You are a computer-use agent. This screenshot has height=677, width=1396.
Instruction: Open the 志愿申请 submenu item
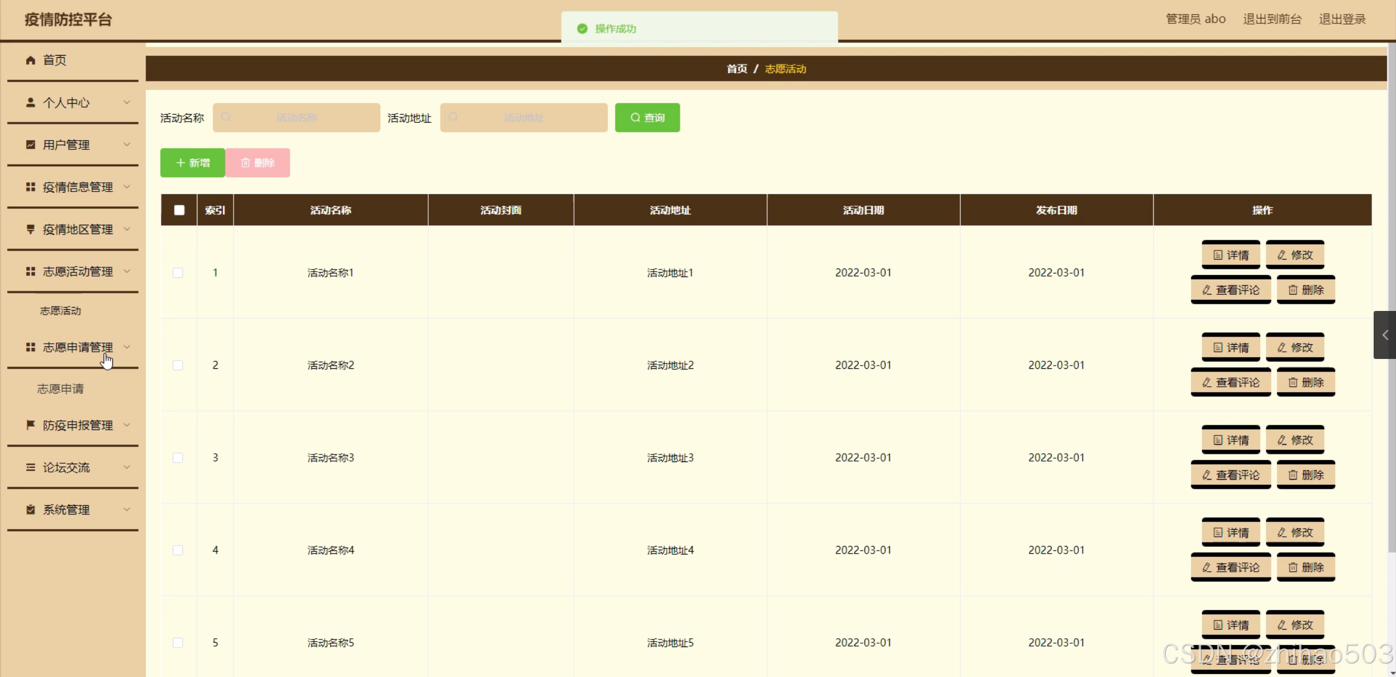point(61,389)
